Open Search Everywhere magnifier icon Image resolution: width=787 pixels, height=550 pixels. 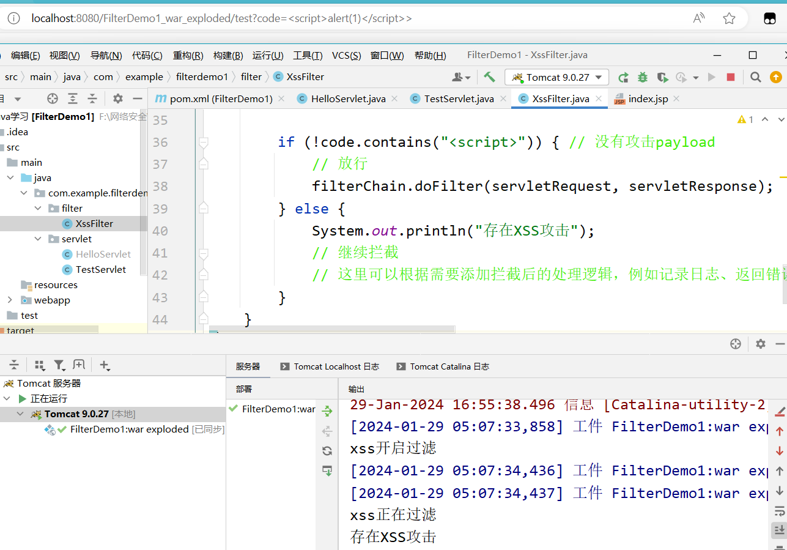(756, 77)
